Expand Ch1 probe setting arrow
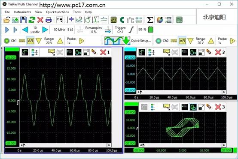The width and height of the screenshot is (238, 159). [x=82, y=41]
